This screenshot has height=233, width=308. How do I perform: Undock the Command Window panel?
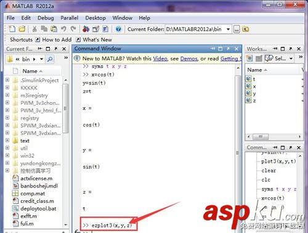[x=229, y=49]
